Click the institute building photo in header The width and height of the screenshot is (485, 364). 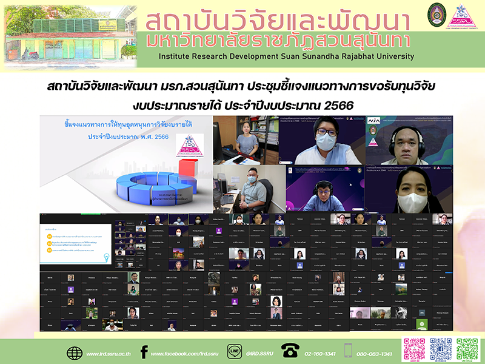click(x=70, y=33)
